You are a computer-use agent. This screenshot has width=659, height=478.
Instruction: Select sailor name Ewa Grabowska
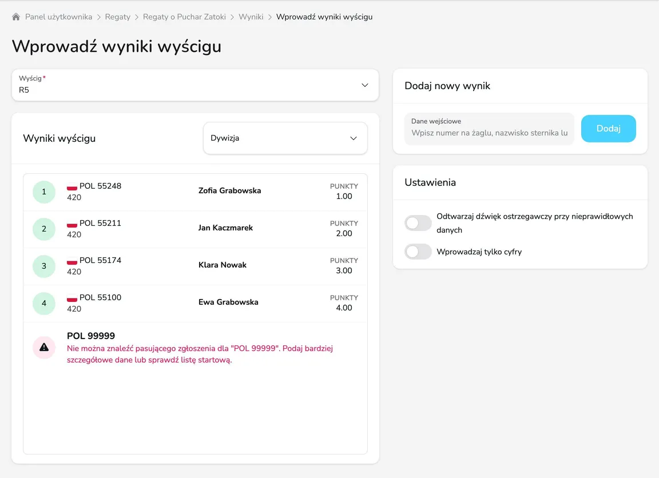(228, 302)
